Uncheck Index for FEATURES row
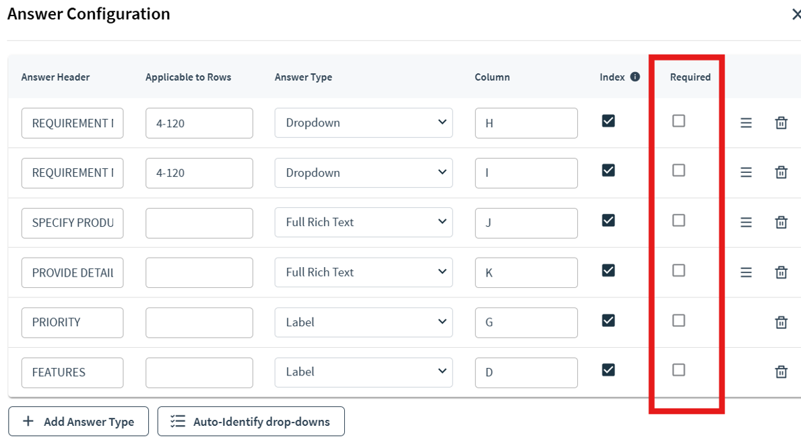The height and width of the screenshot is (438, 801). [x=608, y=369]
